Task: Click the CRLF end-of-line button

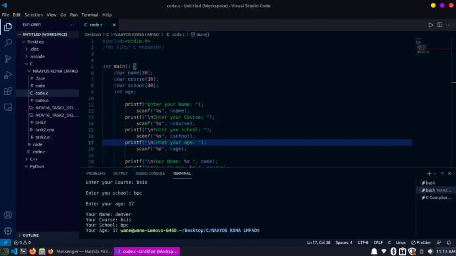Action: (378, 242)
